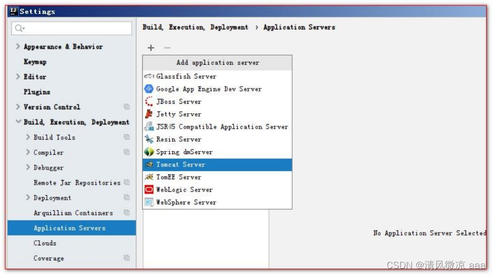Pick TomEE Server entry

click(217, 177)
